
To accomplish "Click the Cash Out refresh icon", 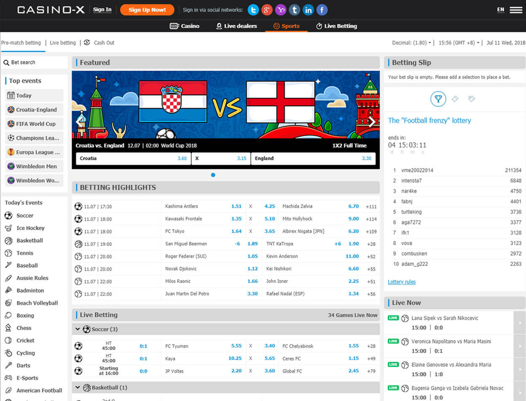I will pyautogui.click(x=87, y=43).
